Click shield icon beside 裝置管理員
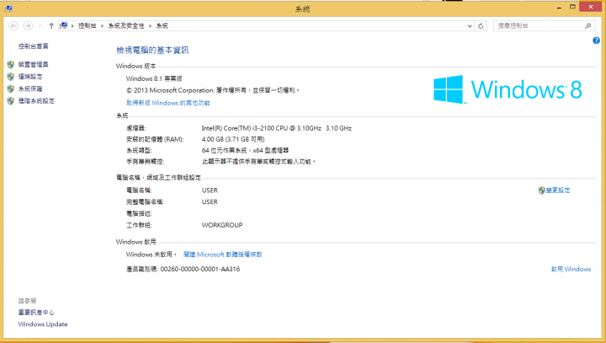Screen dimensions: 606x343 coord(10,64)
